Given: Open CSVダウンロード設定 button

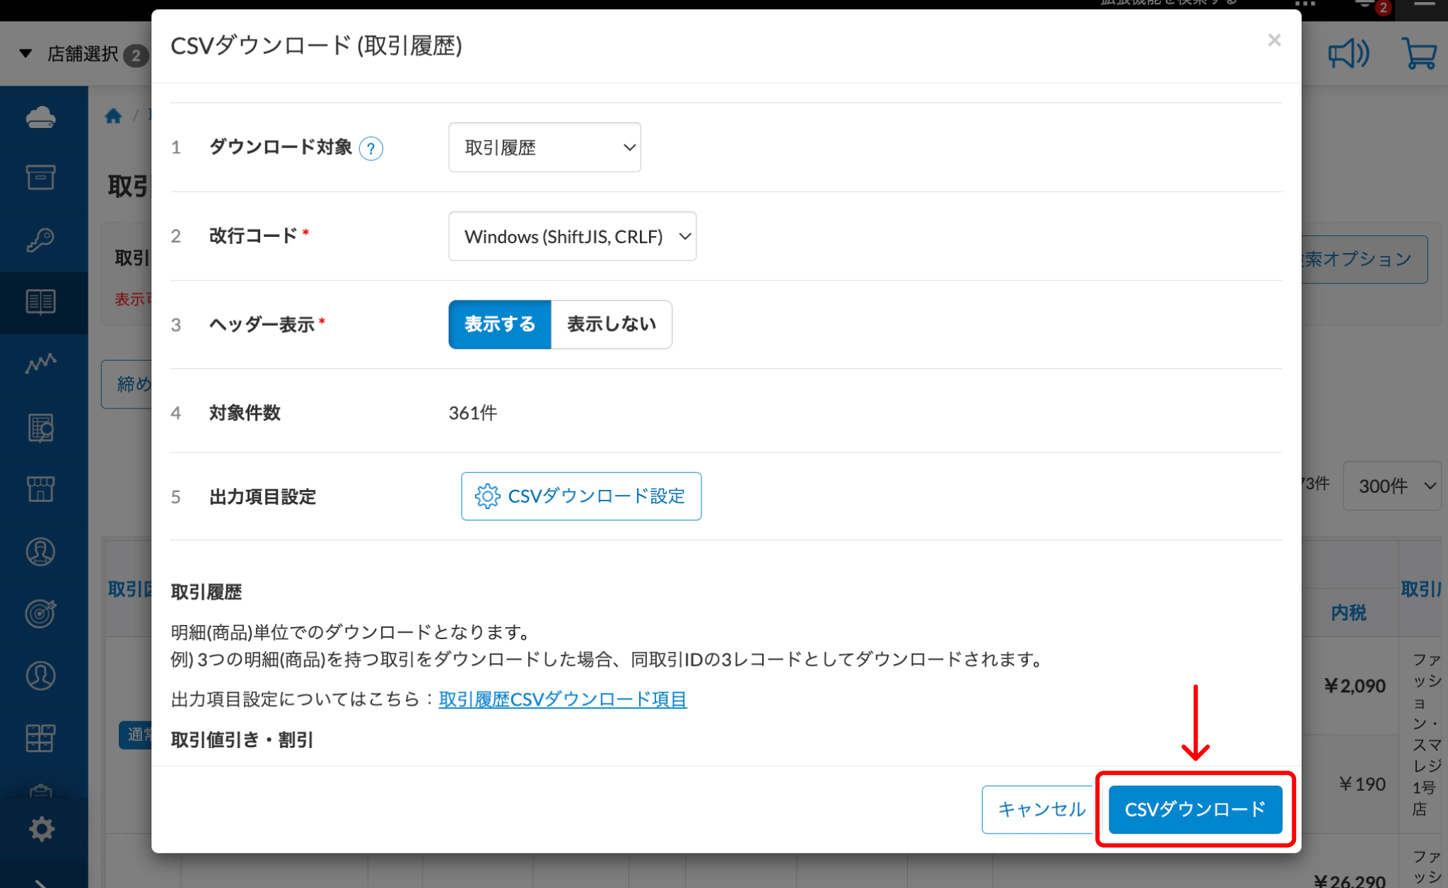Looking at the screenshot, I should click(x=581, y=496).
